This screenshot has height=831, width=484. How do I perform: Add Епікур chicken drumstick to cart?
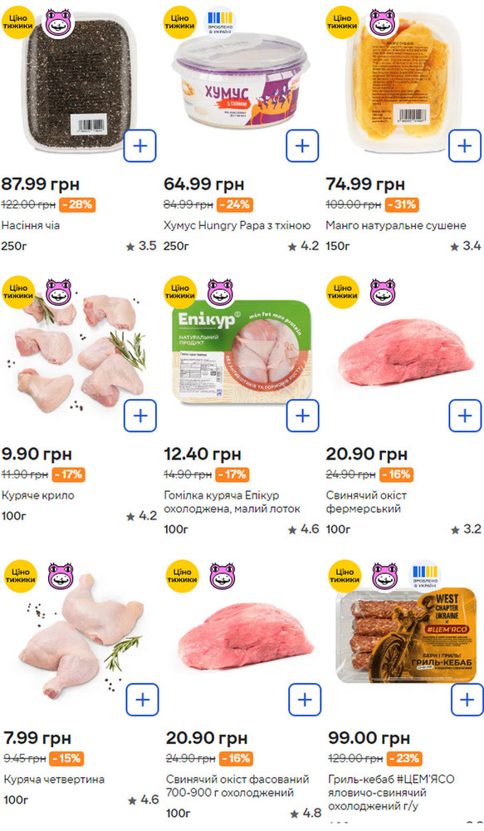click(x=302, y=415)
